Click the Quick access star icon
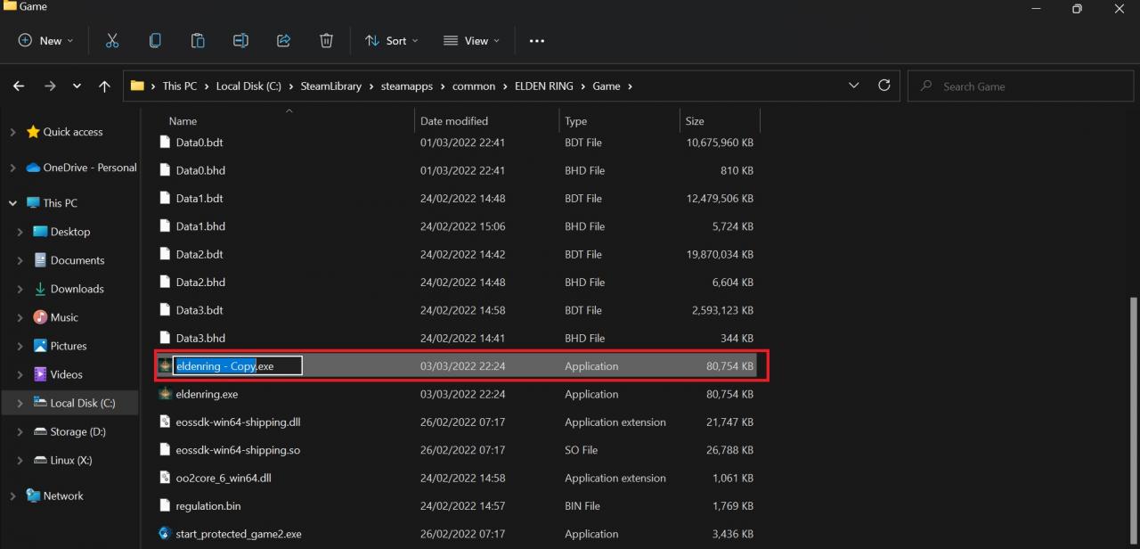 click(33, 132)
